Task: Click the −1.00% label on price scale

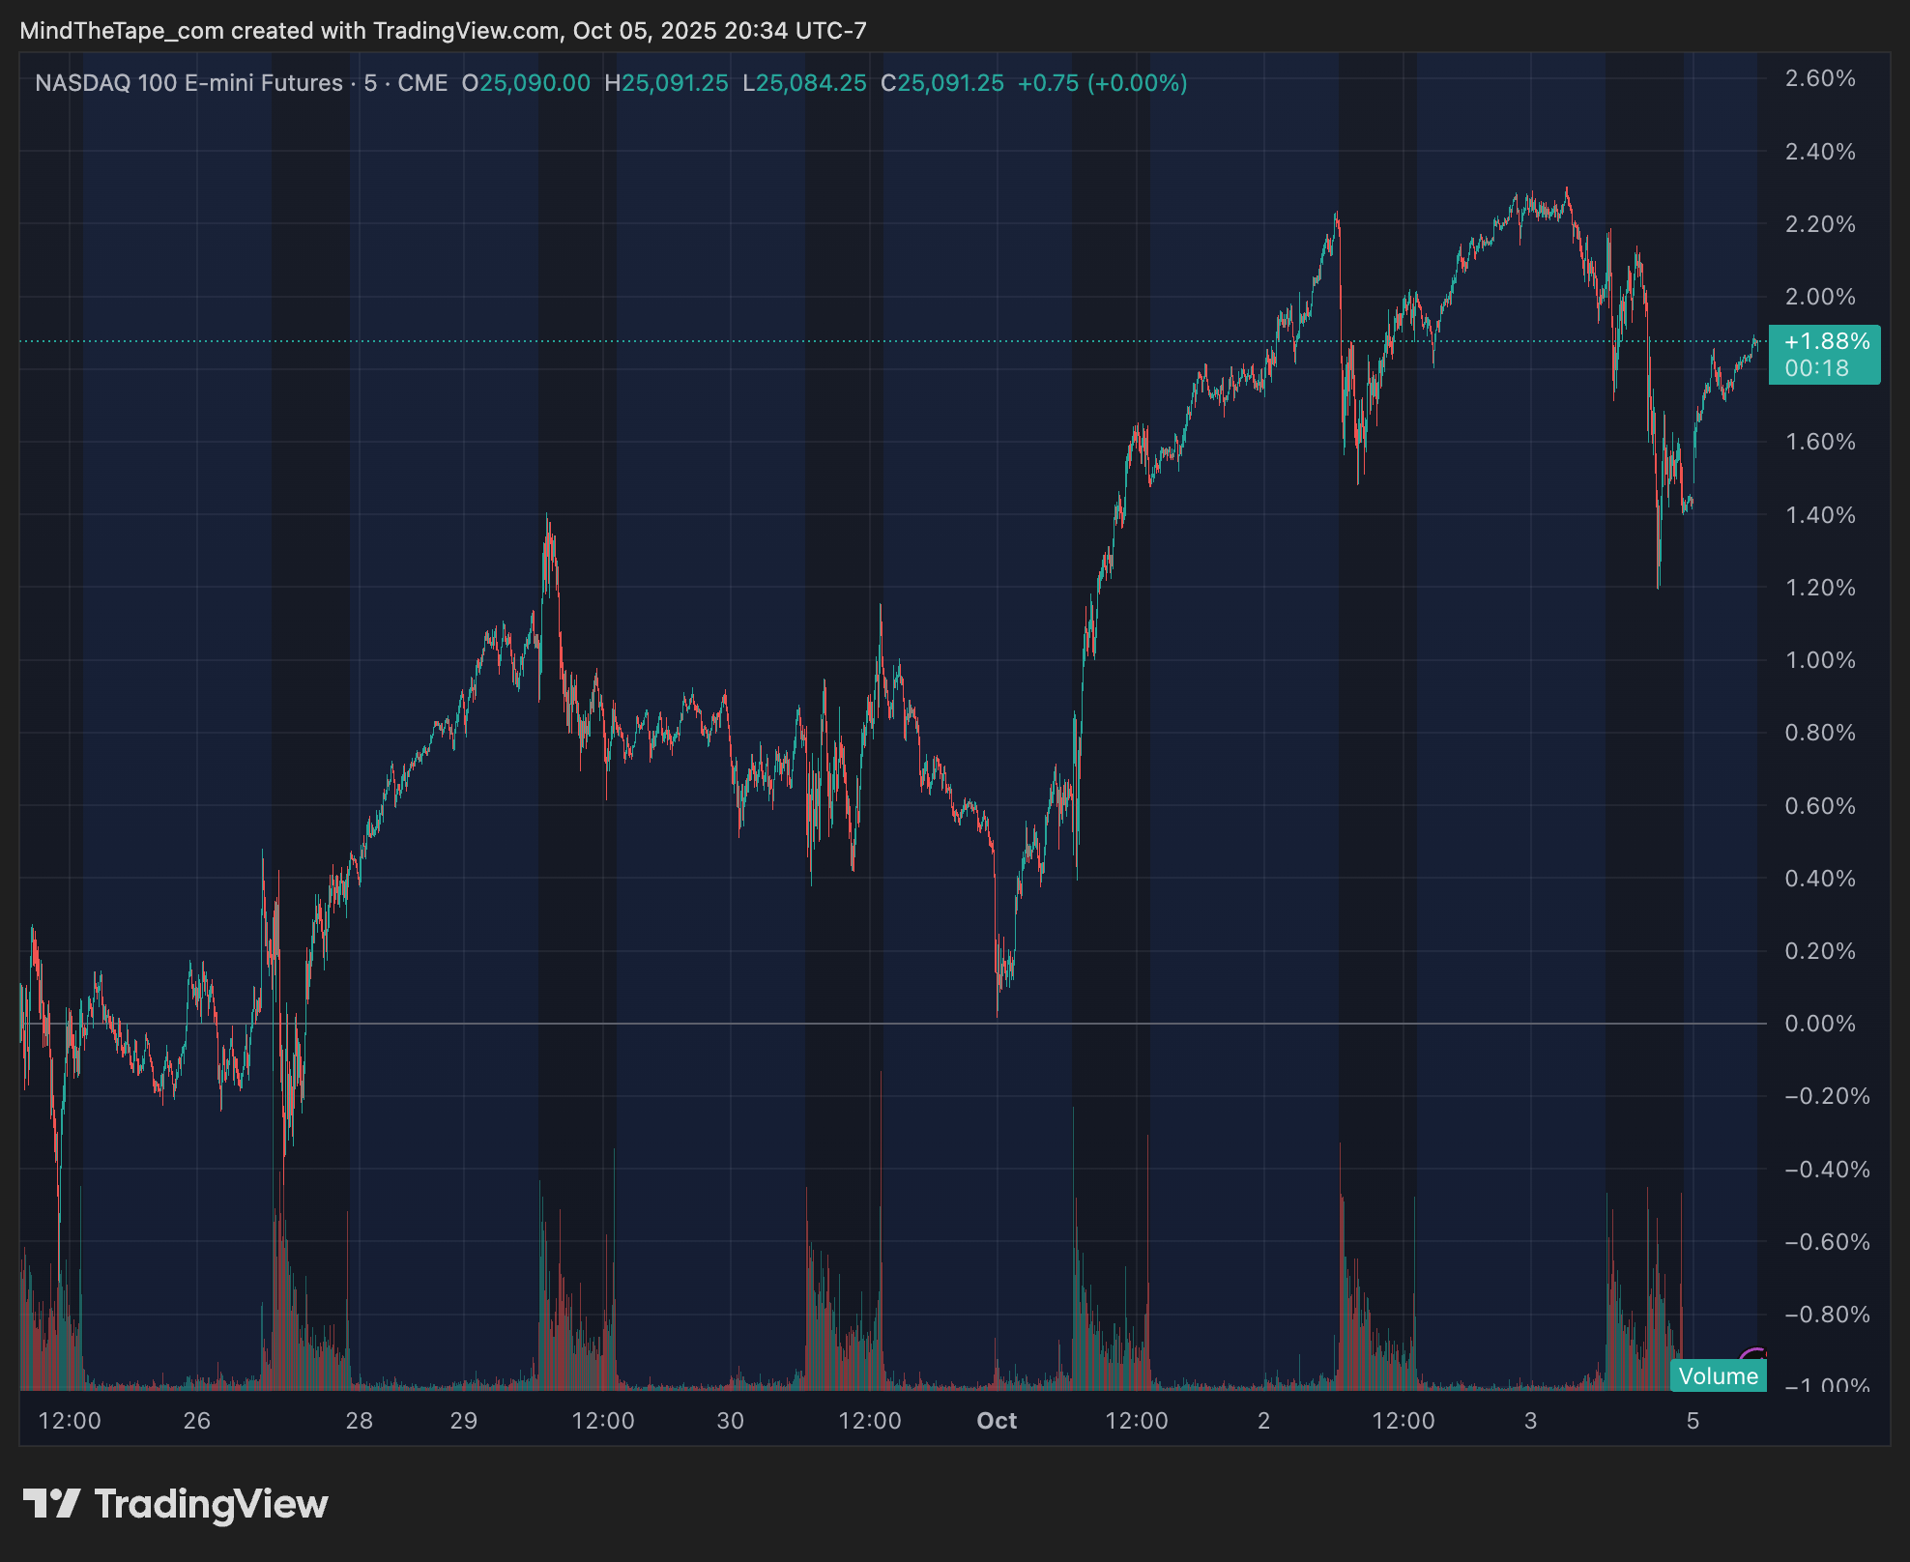Action: (1825, 1385)
